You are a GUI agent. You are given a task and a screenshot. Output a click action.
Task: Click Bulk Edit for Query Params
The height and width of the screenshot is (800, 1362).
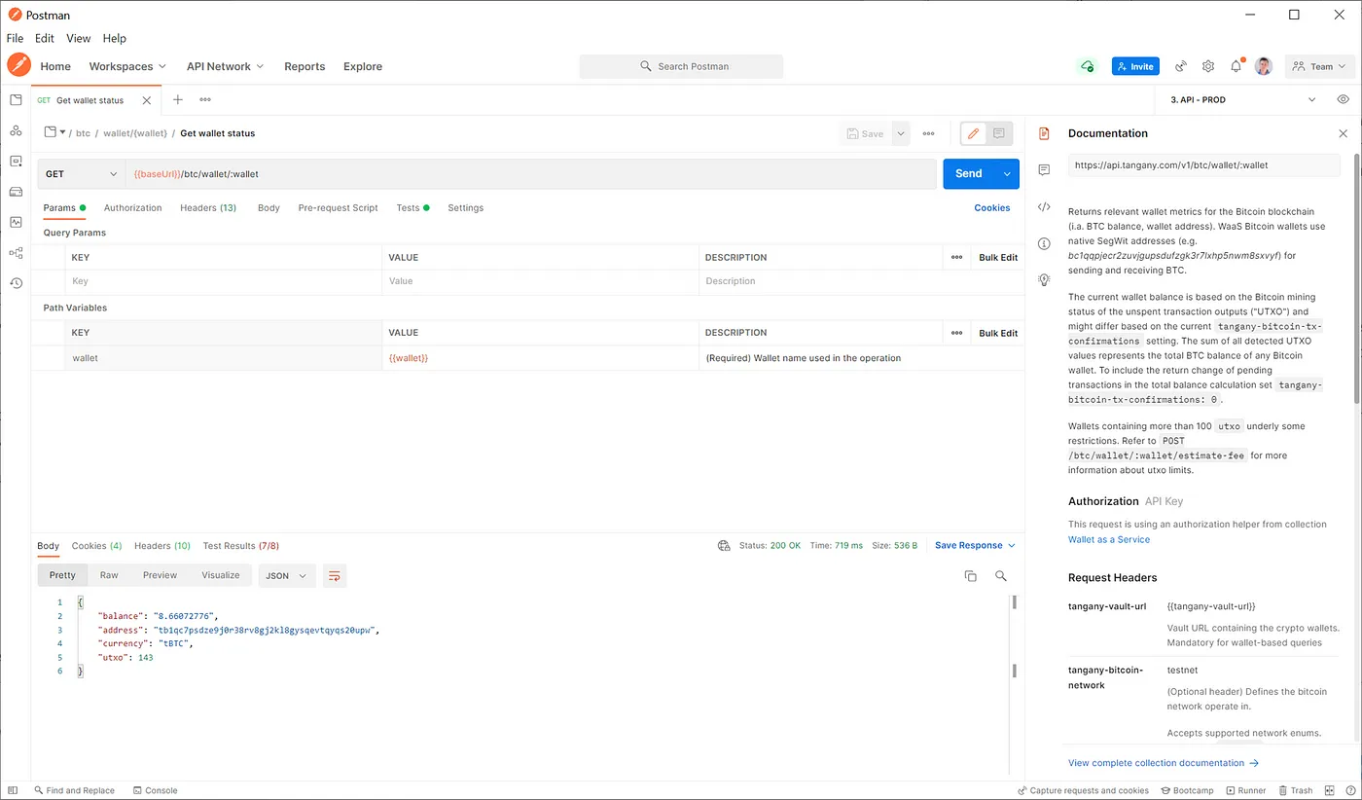click(x=998, y=258)
